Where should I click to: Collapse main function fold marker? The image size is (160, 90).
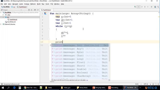pos(49,13)
